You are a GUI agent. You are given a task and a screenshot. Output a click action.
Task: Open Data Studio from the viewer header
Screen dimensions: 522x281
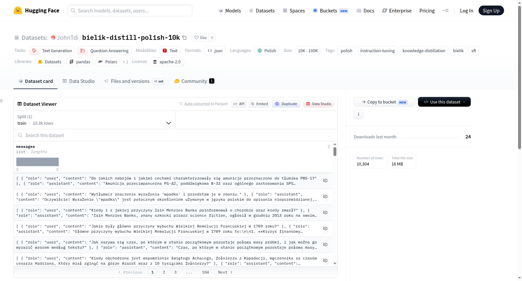click(318, 104)
